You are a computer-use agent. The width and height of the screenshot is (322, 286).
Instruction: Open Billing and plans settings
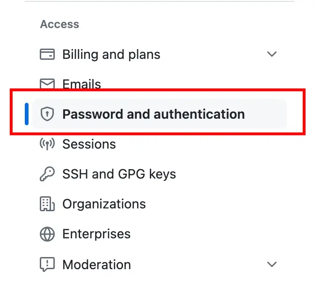111,55
